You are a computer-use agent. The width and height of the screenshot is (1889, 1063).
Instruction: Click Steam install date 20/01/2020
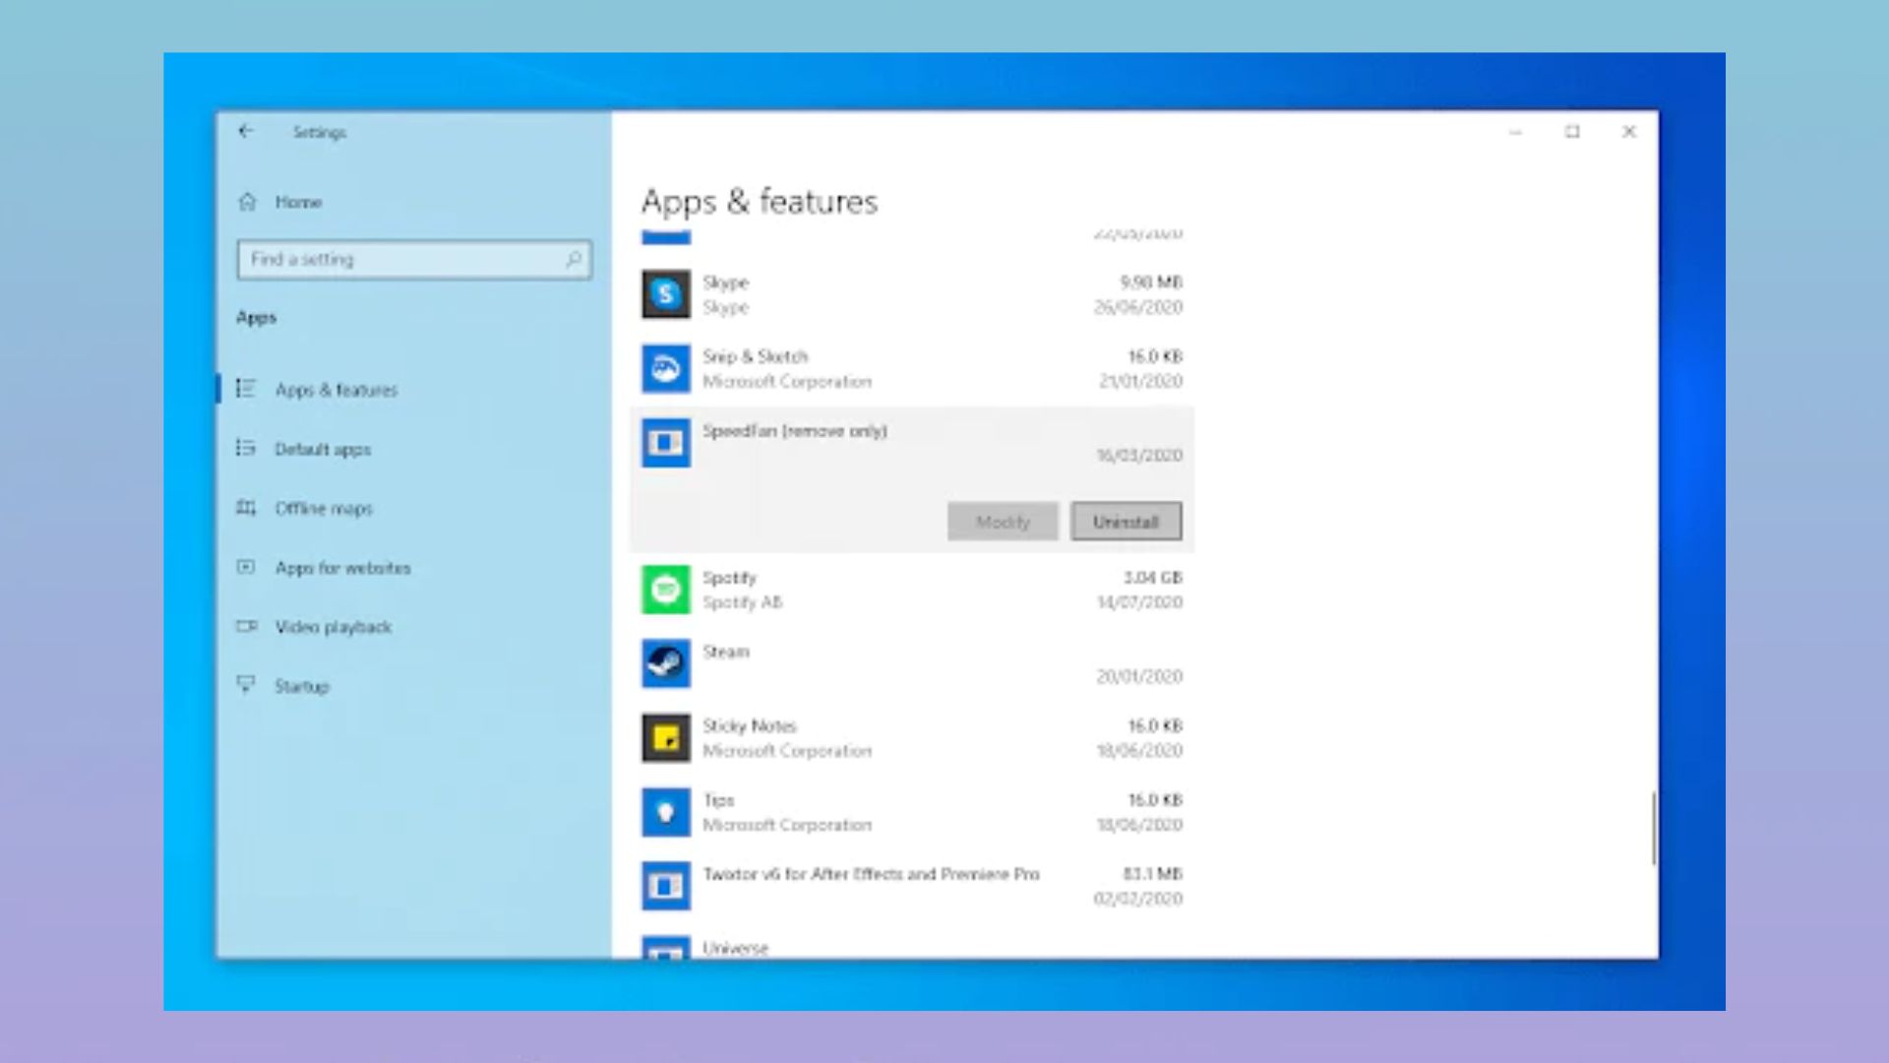(1139, 676)
